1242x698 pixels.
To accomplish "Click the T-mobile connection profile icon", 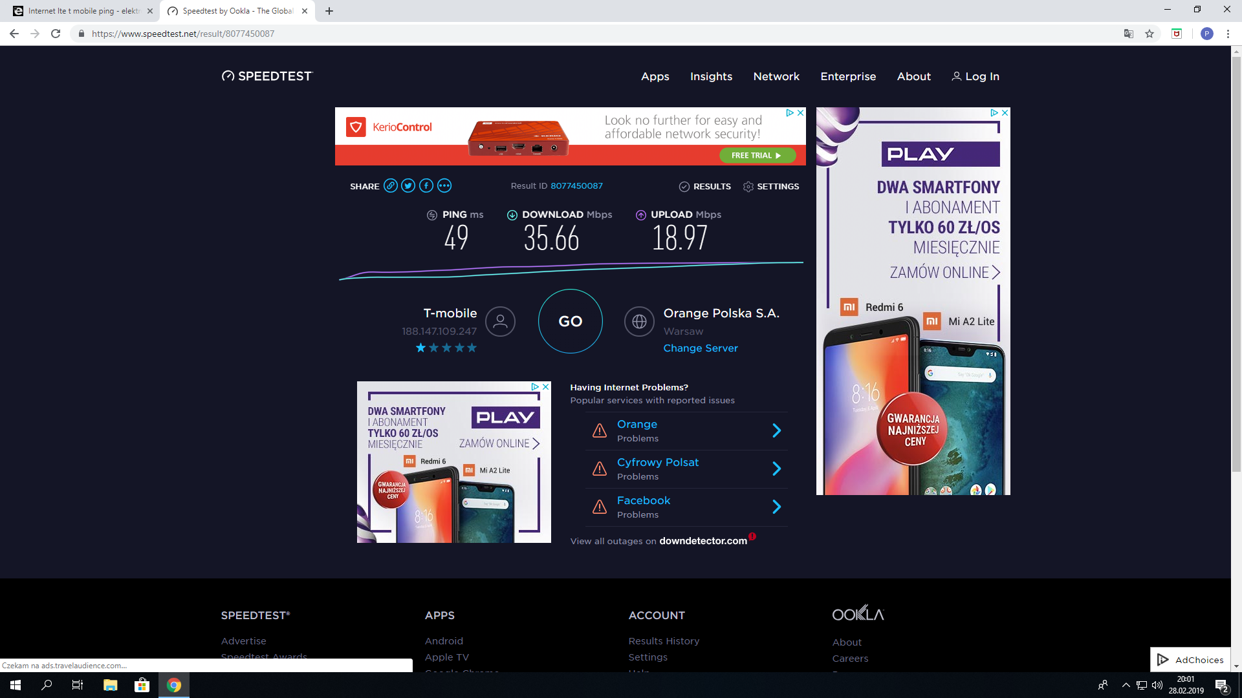I will point(499,321).
